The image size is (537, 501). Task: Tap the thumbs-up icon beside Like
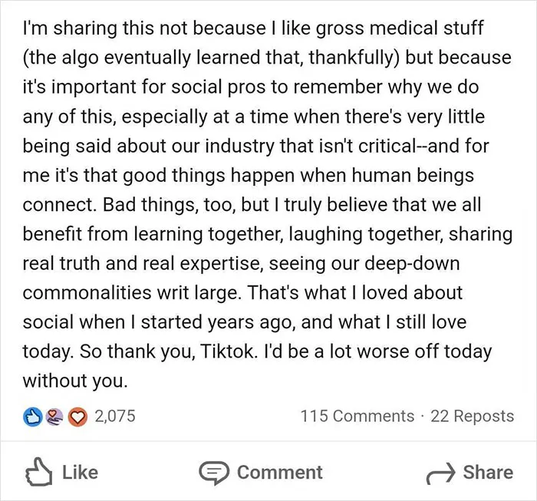click(x=39, y=472)
